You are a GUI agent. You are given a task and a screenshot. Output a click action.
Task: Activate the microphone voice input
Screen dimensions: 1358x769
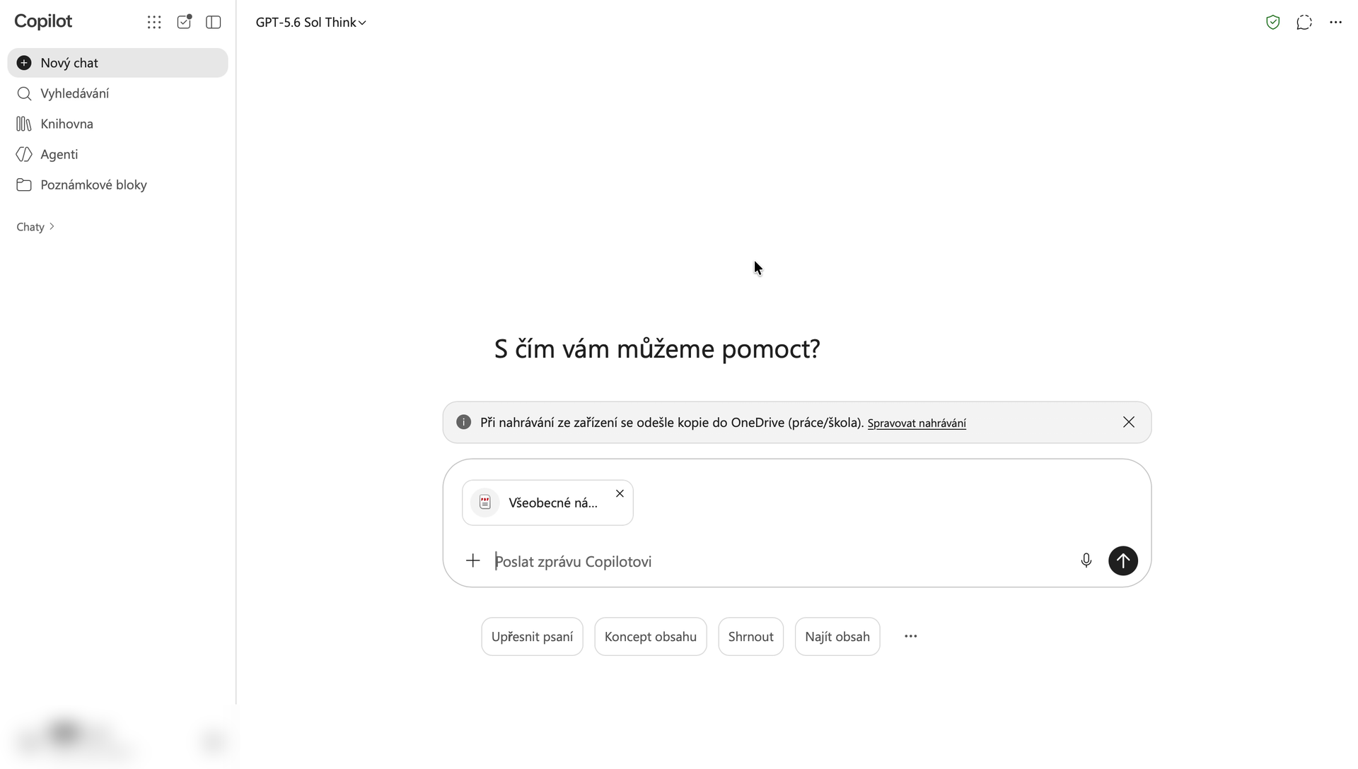pyautogui.click(x=1086, y=560)
